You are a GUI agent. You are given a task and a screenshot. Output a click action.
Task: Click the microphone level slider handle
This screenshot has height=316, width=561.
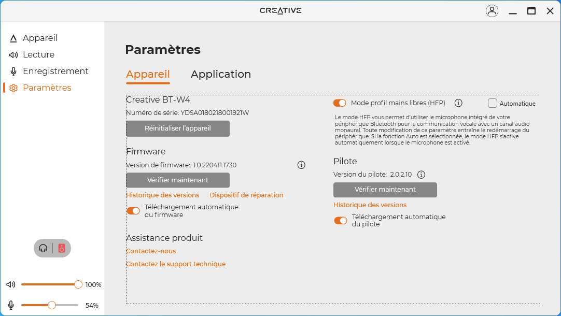[x=52, y=305]
